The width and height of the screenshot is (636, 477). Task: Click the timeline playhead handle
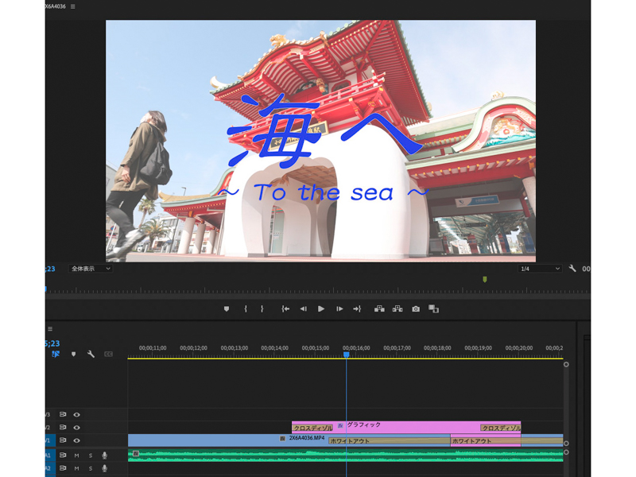[x=347, y=355]
